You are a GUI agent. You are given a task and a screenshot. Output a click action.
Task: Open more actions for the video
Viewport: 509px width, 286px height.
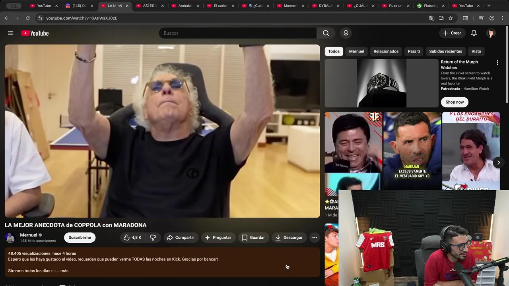coord(315,238)
